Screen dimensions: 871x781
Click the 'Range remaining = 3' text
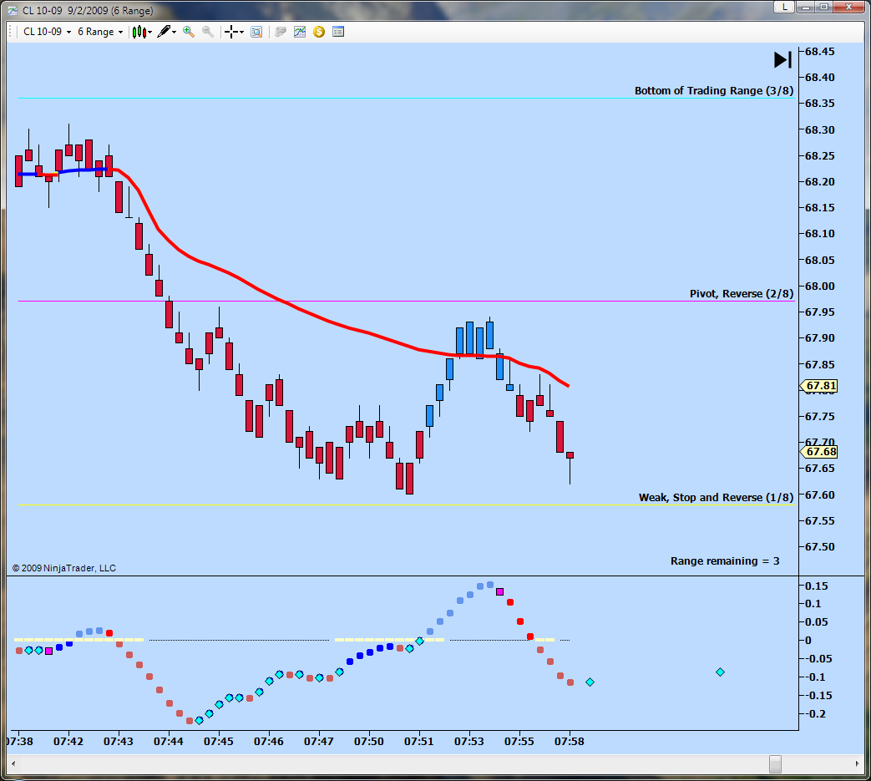click(725, 561)
